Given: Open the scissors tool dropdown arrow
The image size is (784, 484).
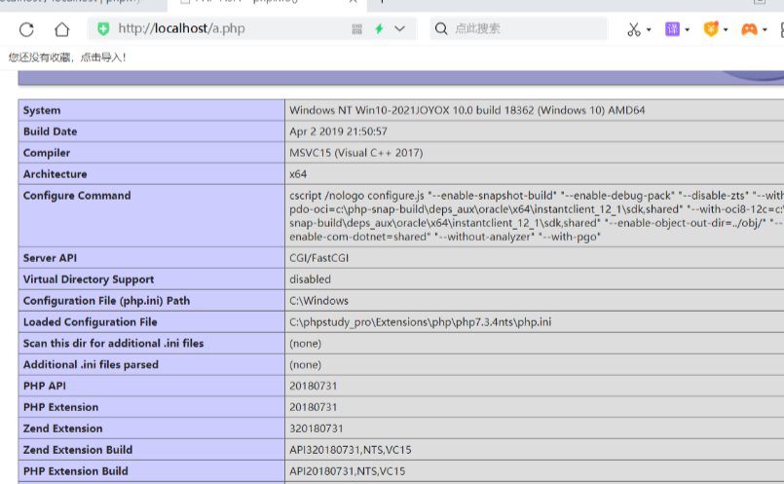Looking at the screenshot, I should click(650, 30).
